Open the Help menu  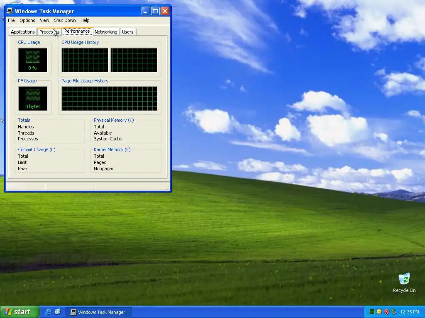[85, 20]
